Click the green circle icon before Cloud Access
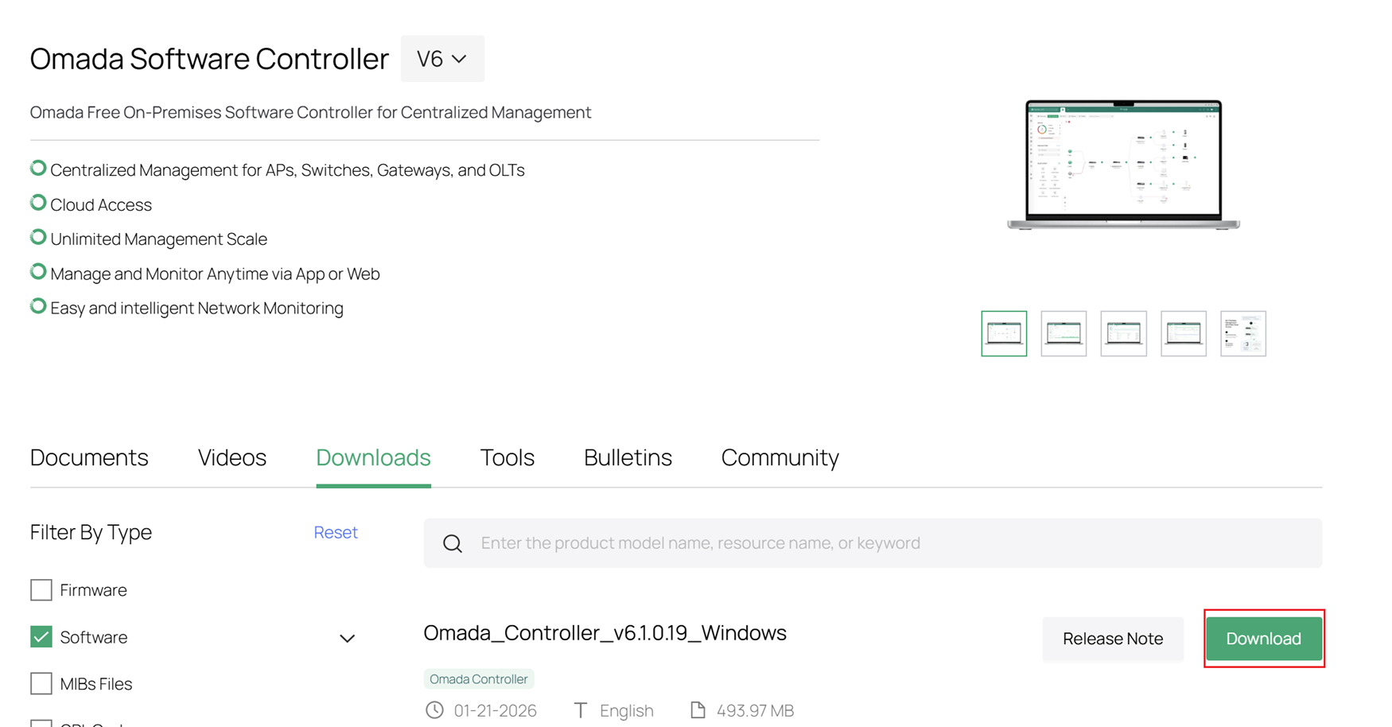This screenshot has width=1392, height=727. pos(37,201)
